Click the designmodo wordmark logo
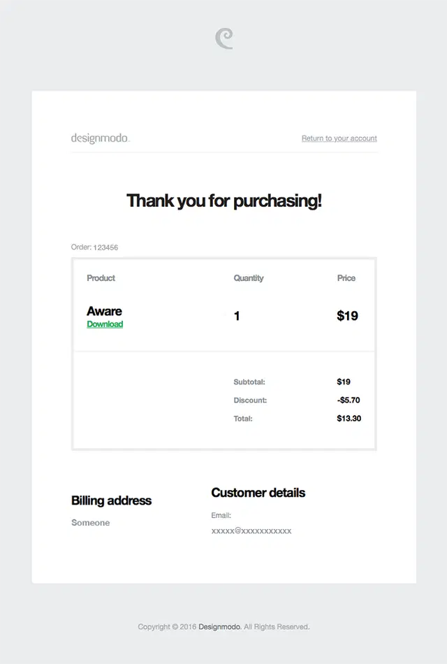The image size is (447, 664). (x=101, y=138)
